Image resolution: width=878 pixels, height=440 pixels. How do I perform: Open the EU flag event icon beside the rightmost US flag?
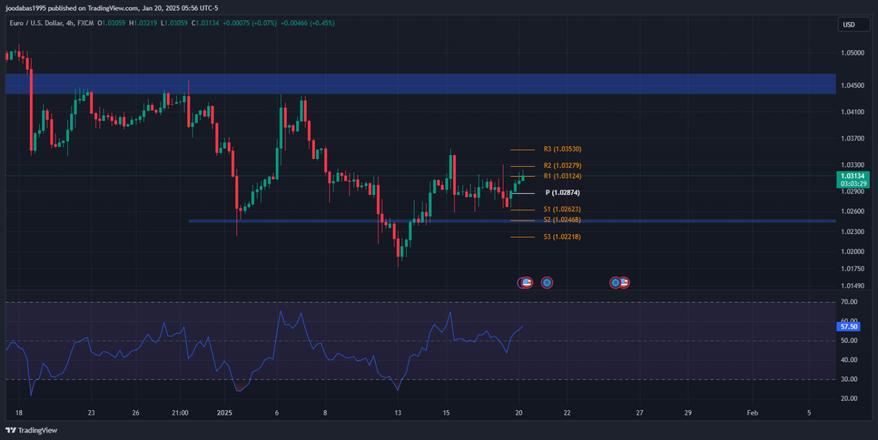point(615,283)
